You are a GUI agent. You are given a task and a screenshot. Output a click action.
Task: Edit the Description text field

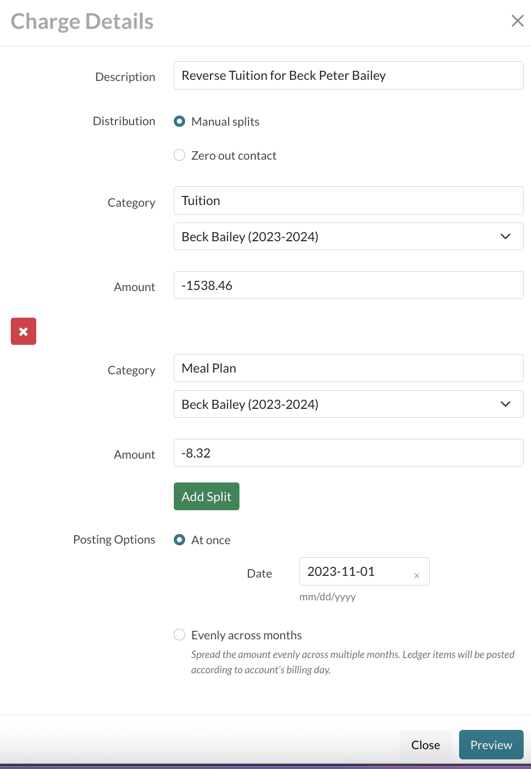tap(348, 75)
